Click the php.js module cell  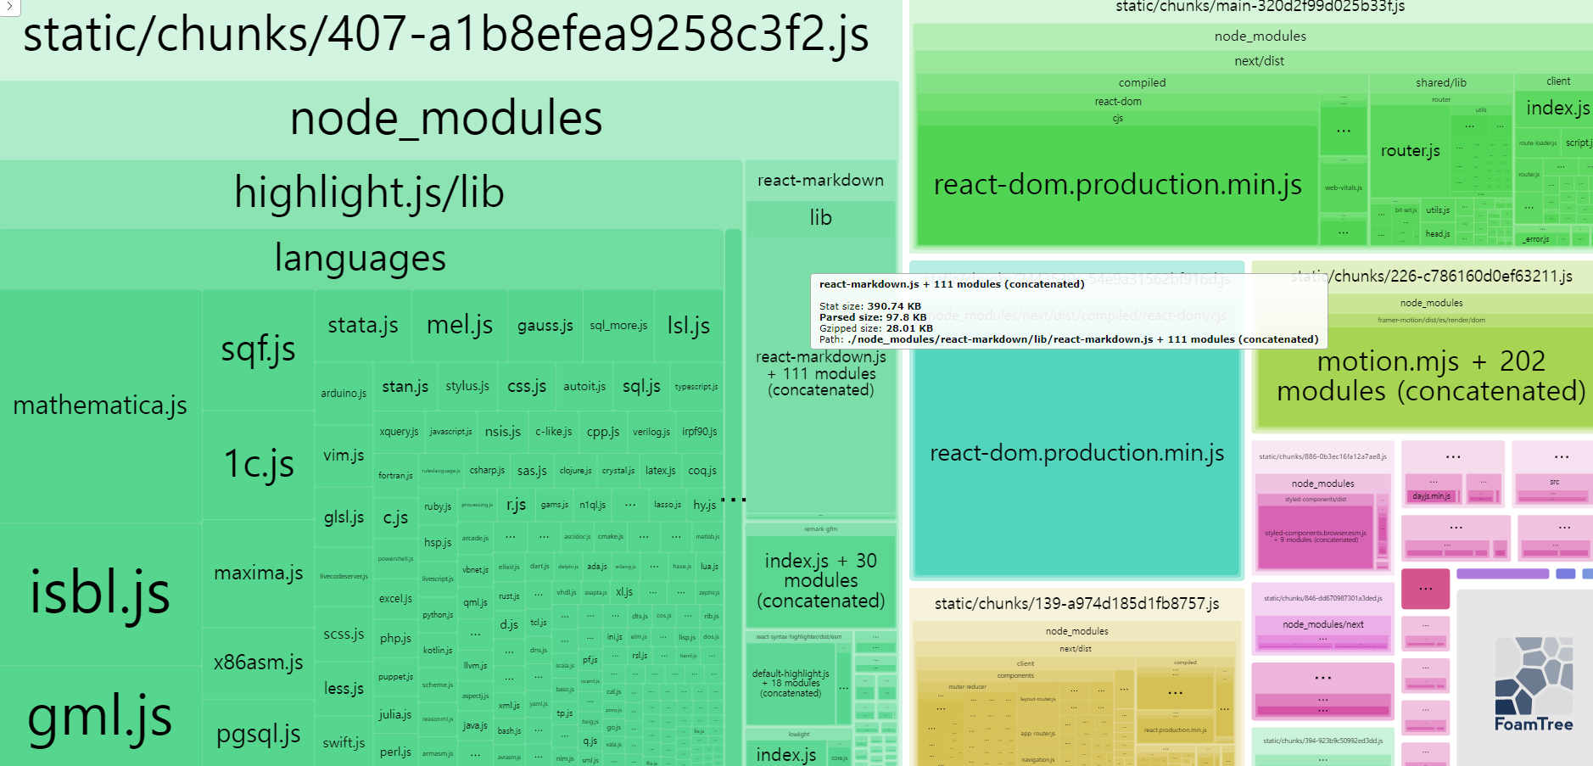[x=395, y=639]
